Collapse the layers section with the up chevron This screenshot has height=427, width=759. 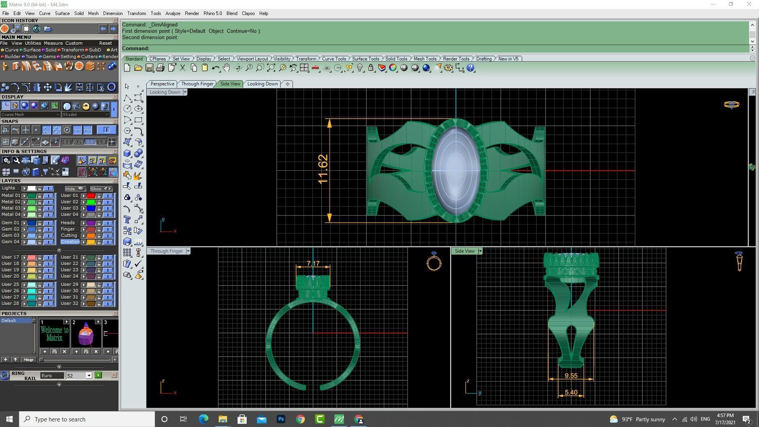tap(59, 250)
